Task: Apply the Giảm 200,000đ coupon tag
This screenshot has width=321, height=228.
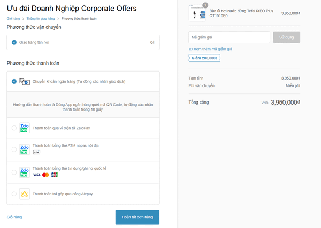Action: pyautogui.click(x=204, y=58)
